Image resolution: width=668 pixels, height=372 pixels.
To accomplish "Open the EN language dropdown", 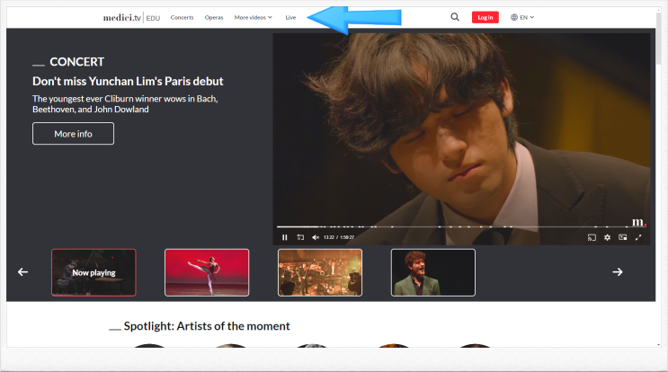I will tap(527, 17).
